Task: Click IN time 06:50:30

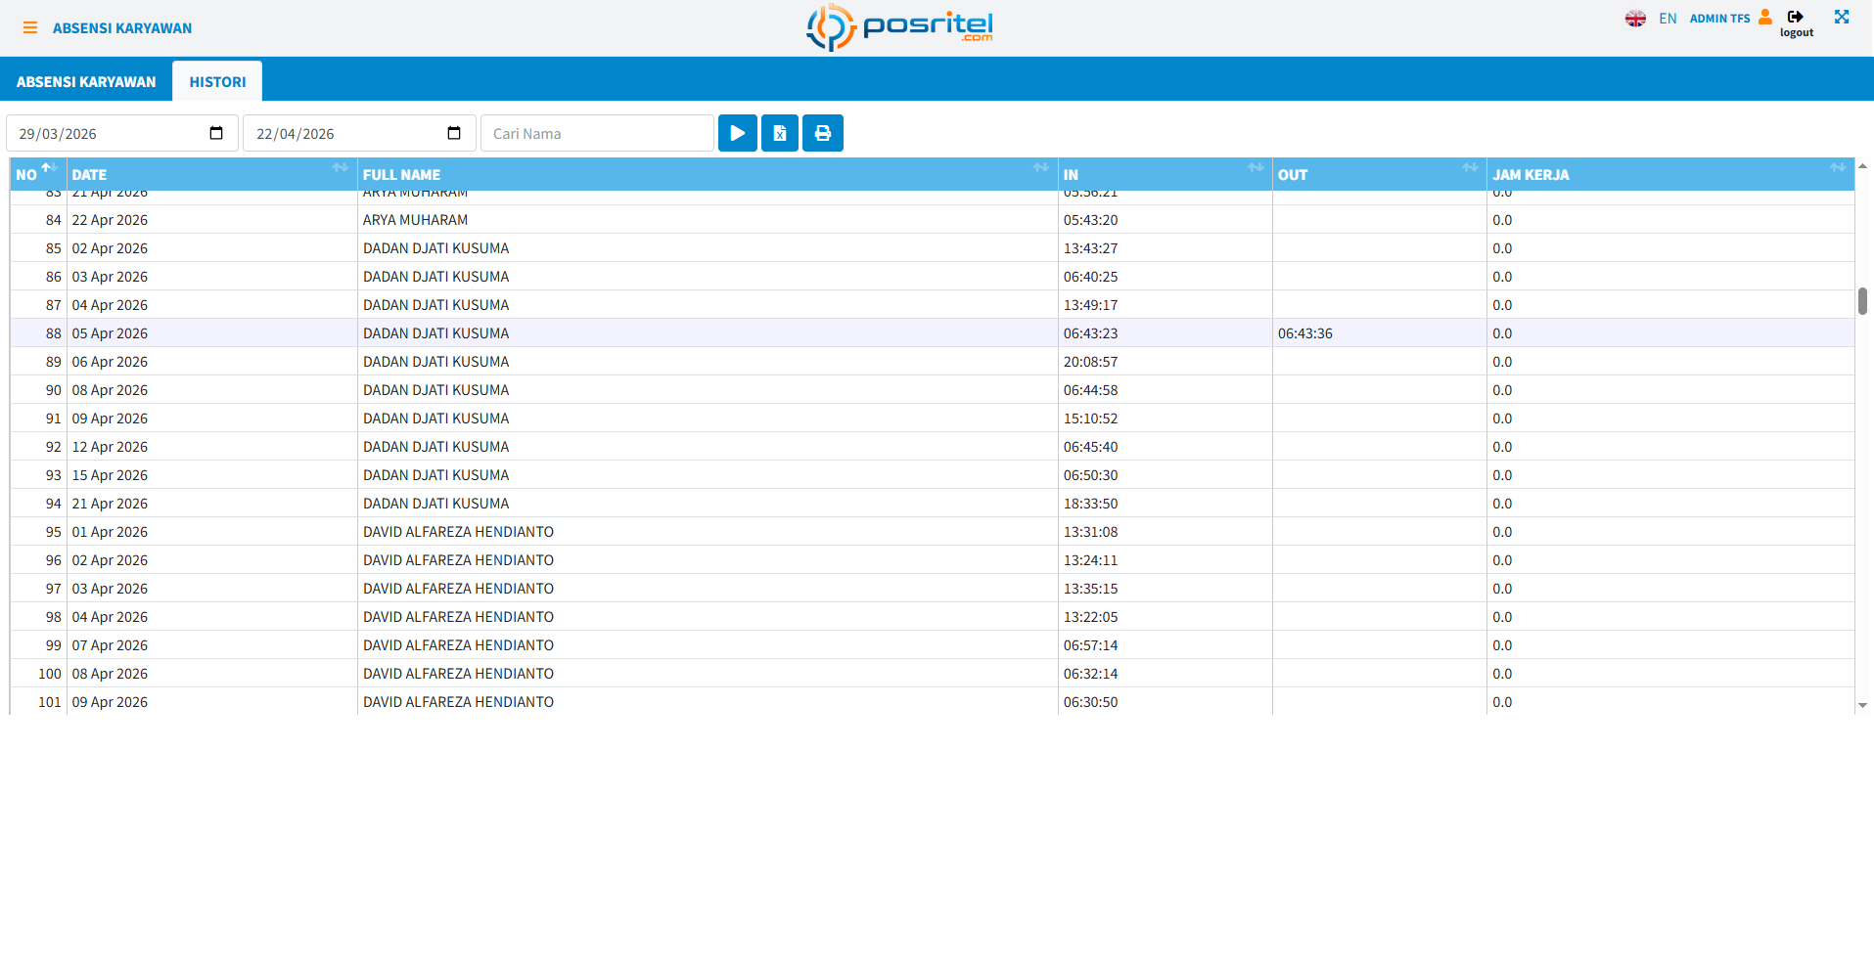Action: (x=1090, y=475)
